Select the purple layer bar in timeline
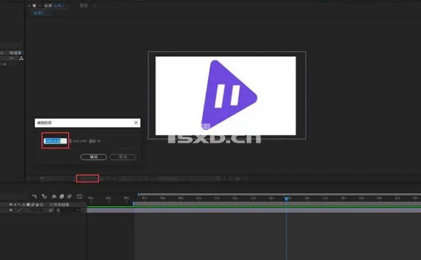The height and width of the screenshot is (260, 421). point(254,211)
